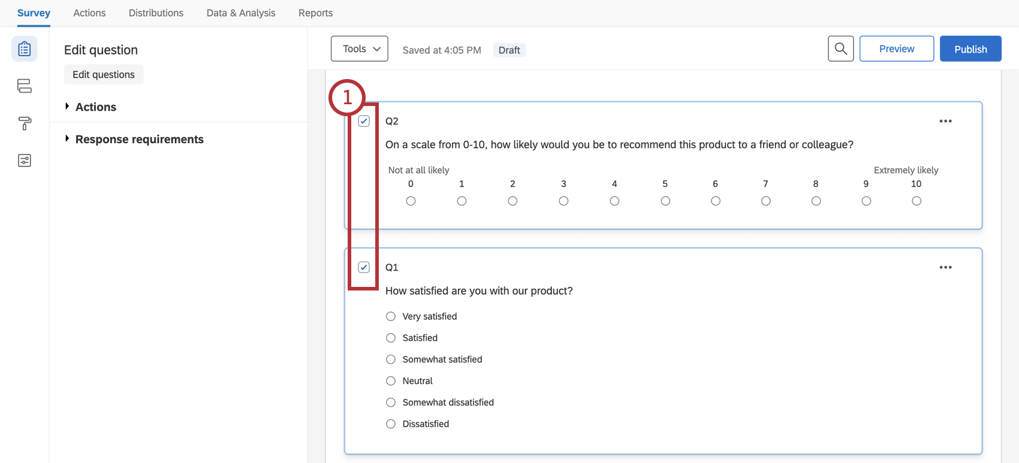Open the Survey flow sidebar icon
This screenshot has width=1019, height=463.
coord(25,86)
